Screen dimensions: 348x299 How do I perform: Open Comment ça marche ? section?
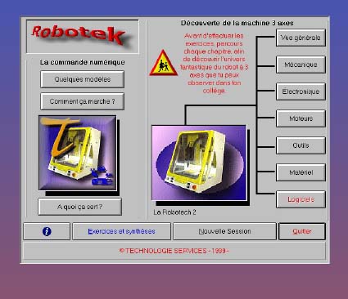click(x=83, y=101)
